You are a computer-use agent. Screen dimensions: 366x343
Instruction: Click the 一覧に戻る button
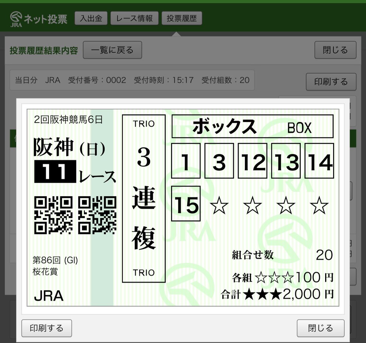pyautogui.click(x=113, y=50)
